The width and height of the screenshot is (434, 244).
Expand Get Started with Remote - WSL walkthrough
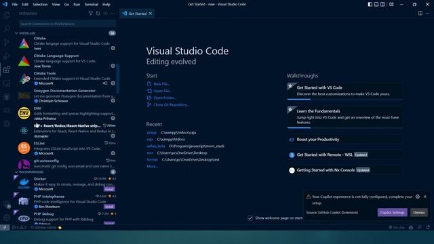pyautogui.click(x=344, y=155)
